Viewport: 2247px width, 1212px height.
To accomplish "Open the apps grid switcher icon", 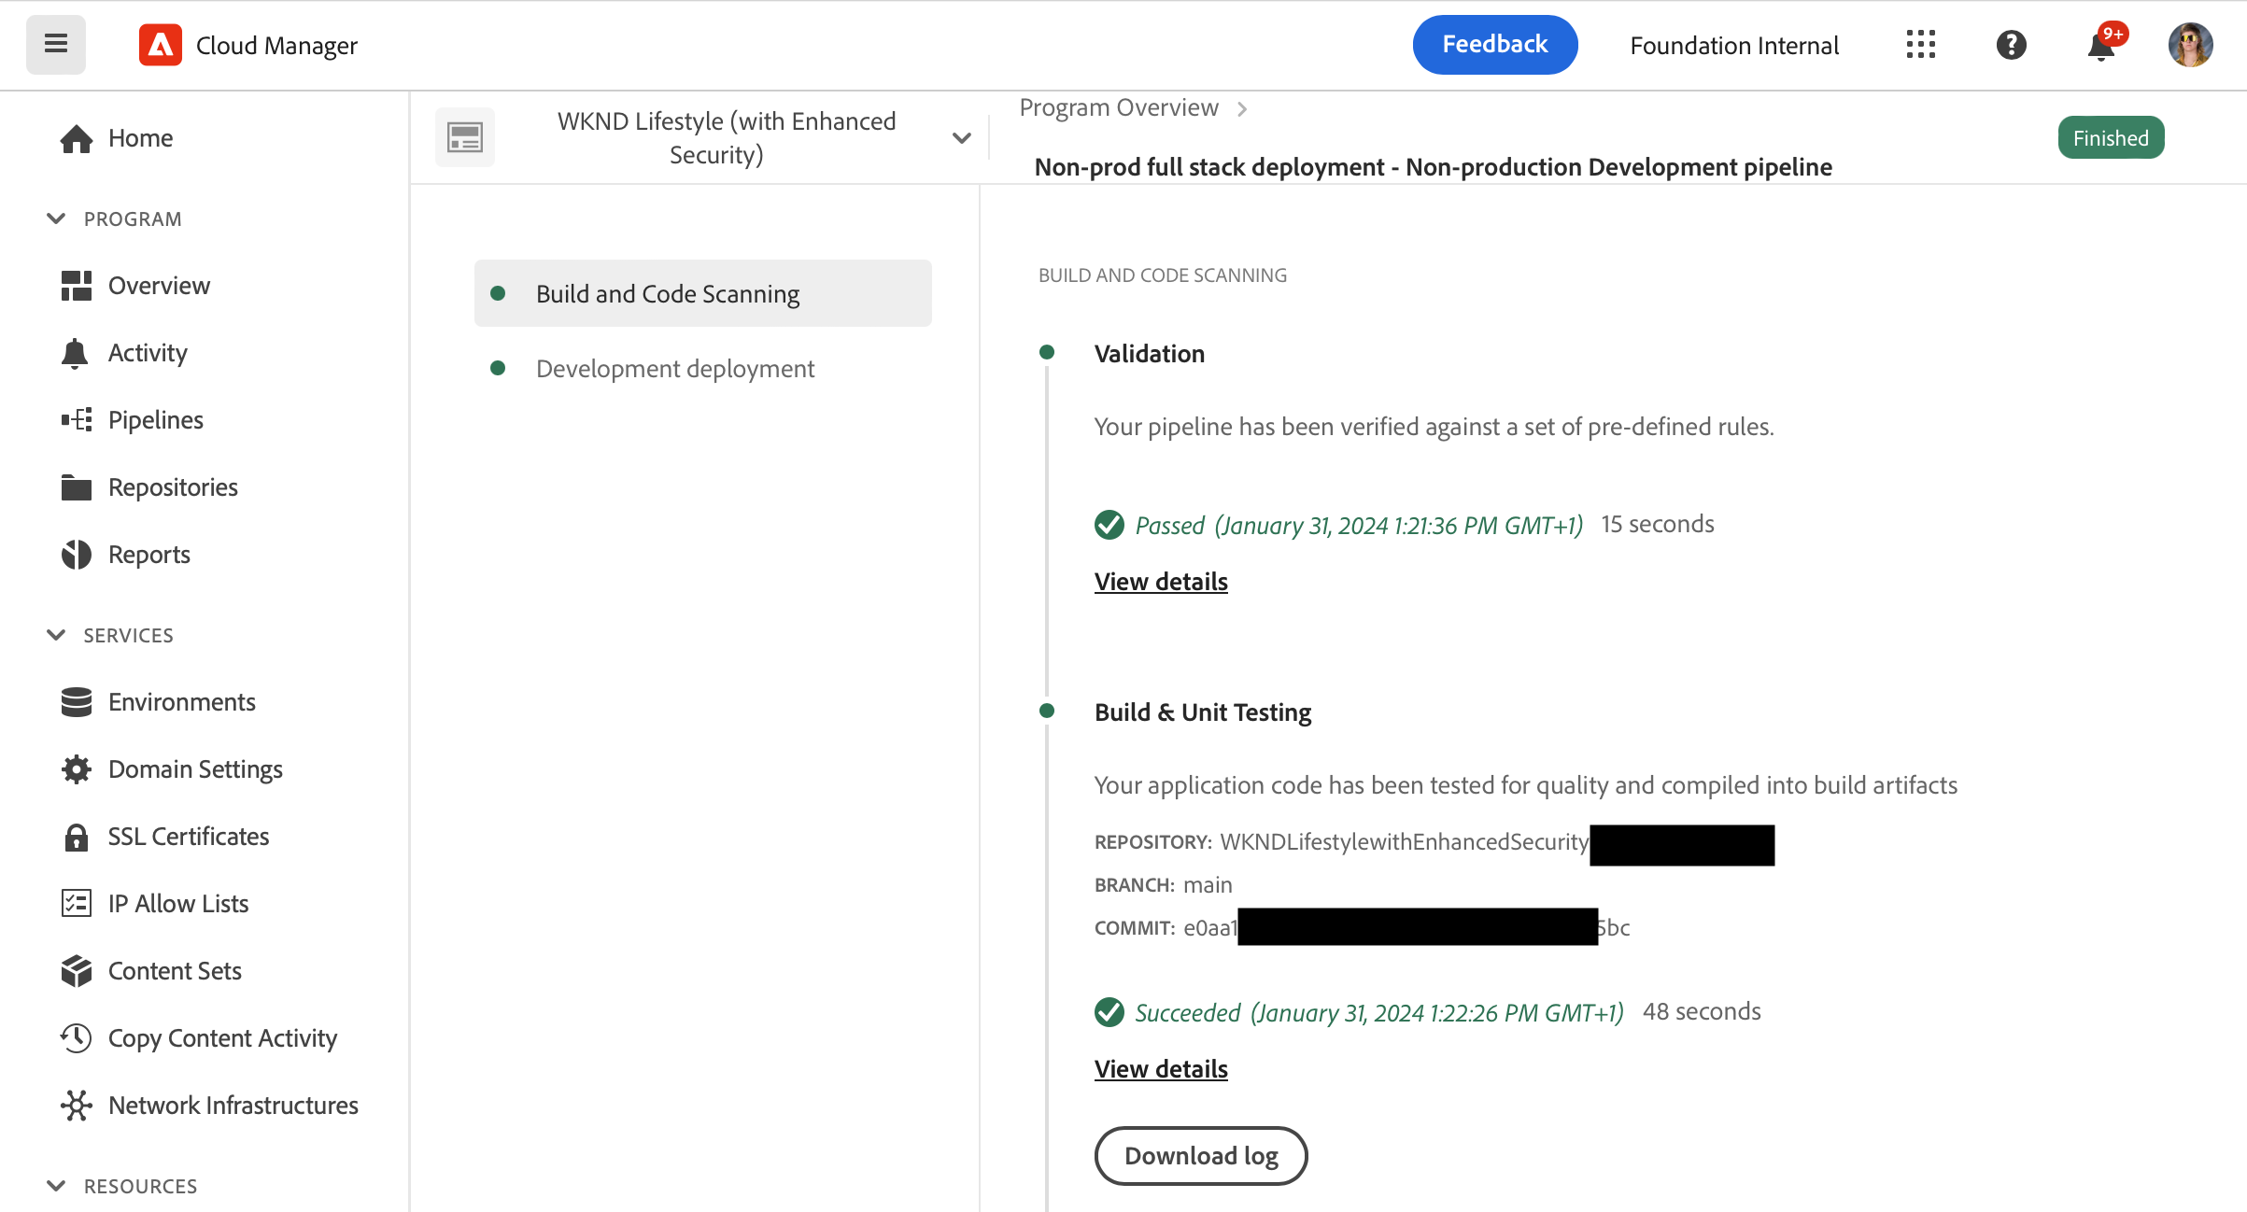I will click(1920, 44).
